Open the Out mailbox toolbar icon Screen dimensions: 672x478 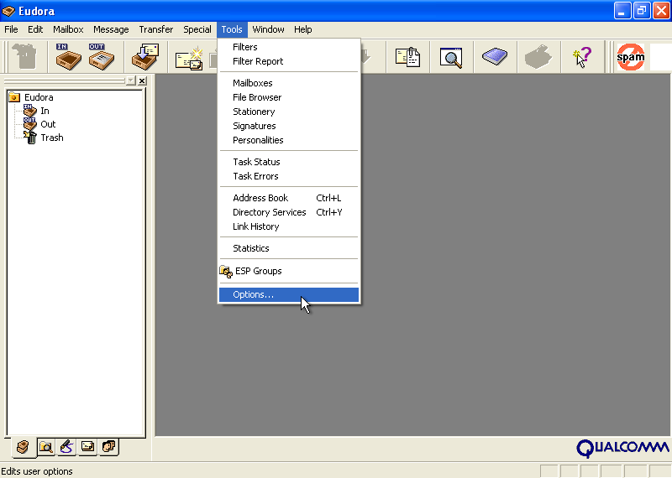click(x=102, y=56)
